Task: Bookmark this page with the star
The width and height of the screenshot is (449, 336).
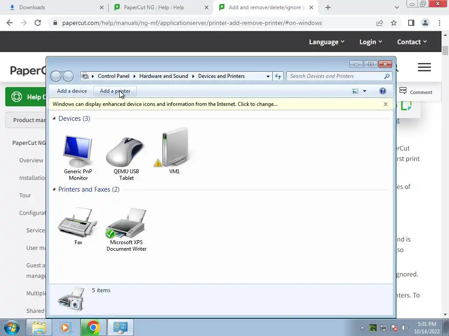Action: [394, 23]
